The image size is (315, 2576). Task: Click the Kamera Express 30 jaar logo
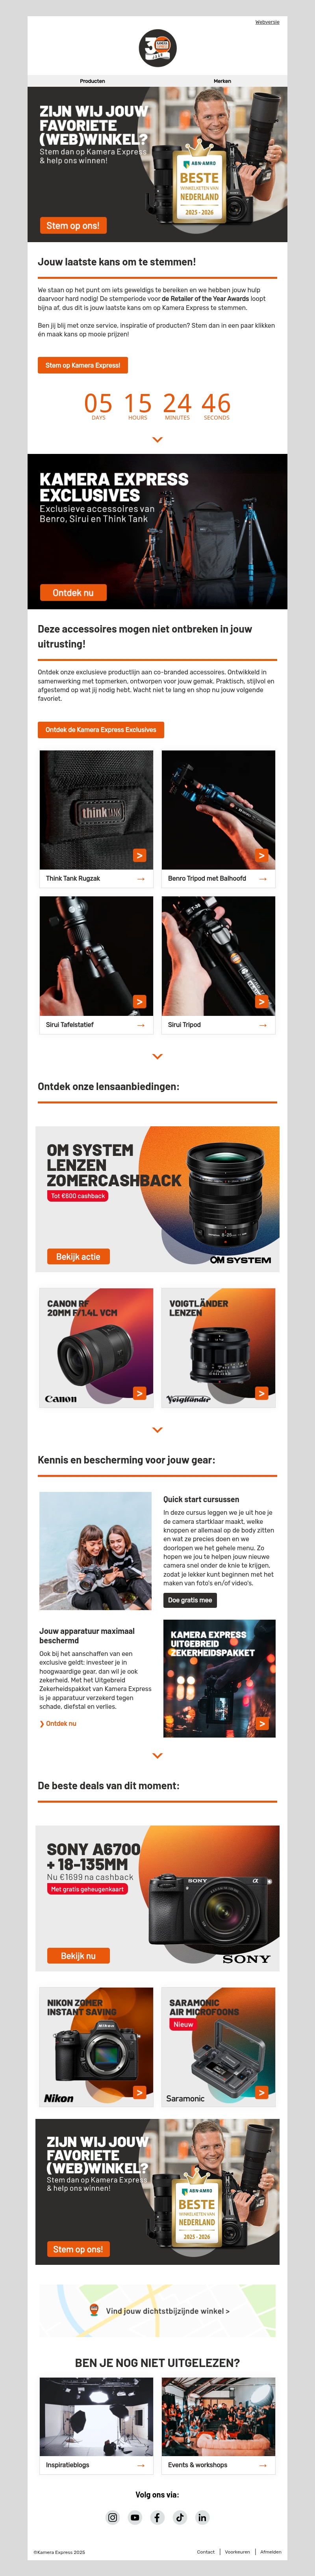pyautogui.click(x=157, y=47)
